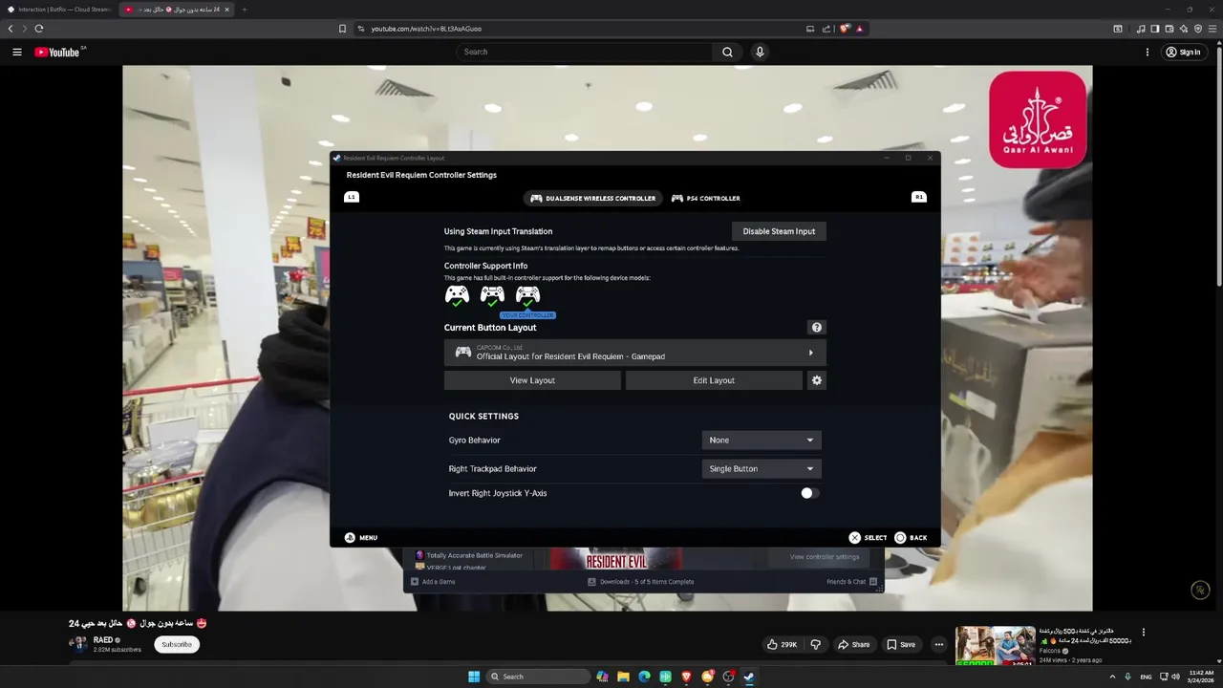Open Windows Start menu

474,677
